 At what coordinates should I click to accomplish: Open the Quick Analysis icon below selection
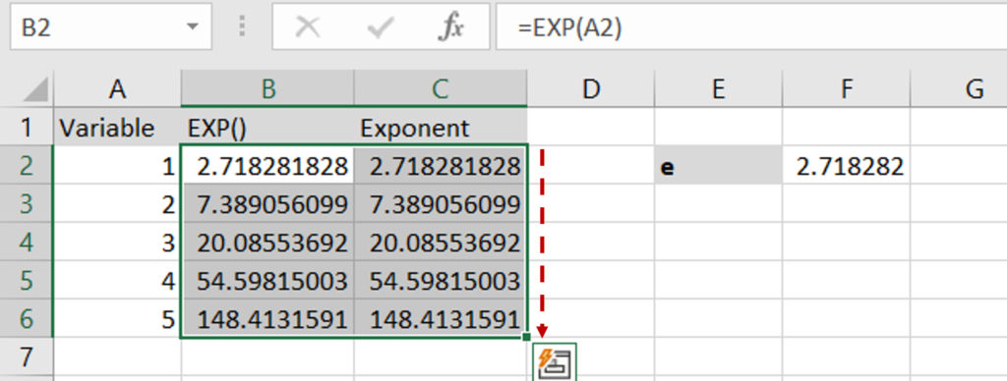(555, 361)
